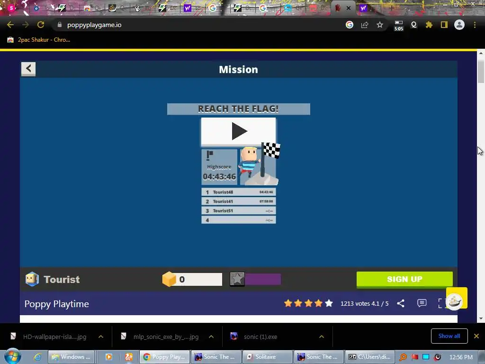Click the SIGN UP button
Viewport: 485px width, 364px height.
(404, 280)
